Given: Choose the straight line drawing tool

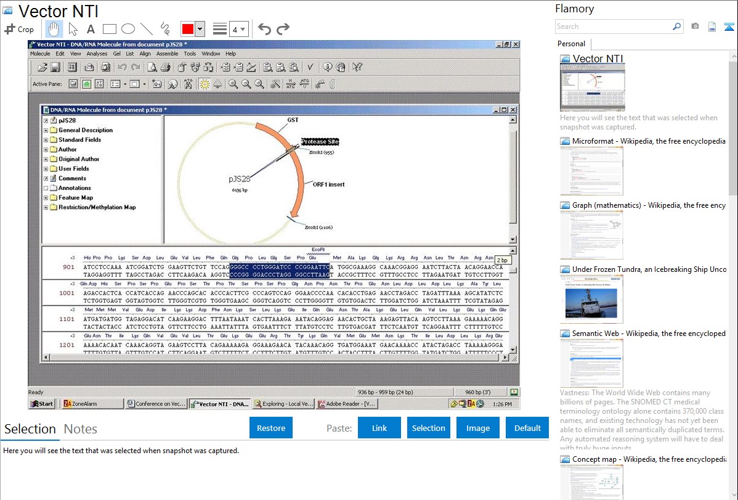Looking at the screenshot, I should tap(147, 29).
